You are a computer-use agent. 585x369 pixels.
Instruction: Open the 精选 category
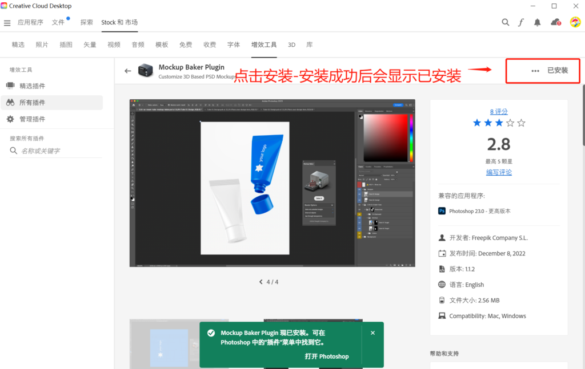point(18,44)
